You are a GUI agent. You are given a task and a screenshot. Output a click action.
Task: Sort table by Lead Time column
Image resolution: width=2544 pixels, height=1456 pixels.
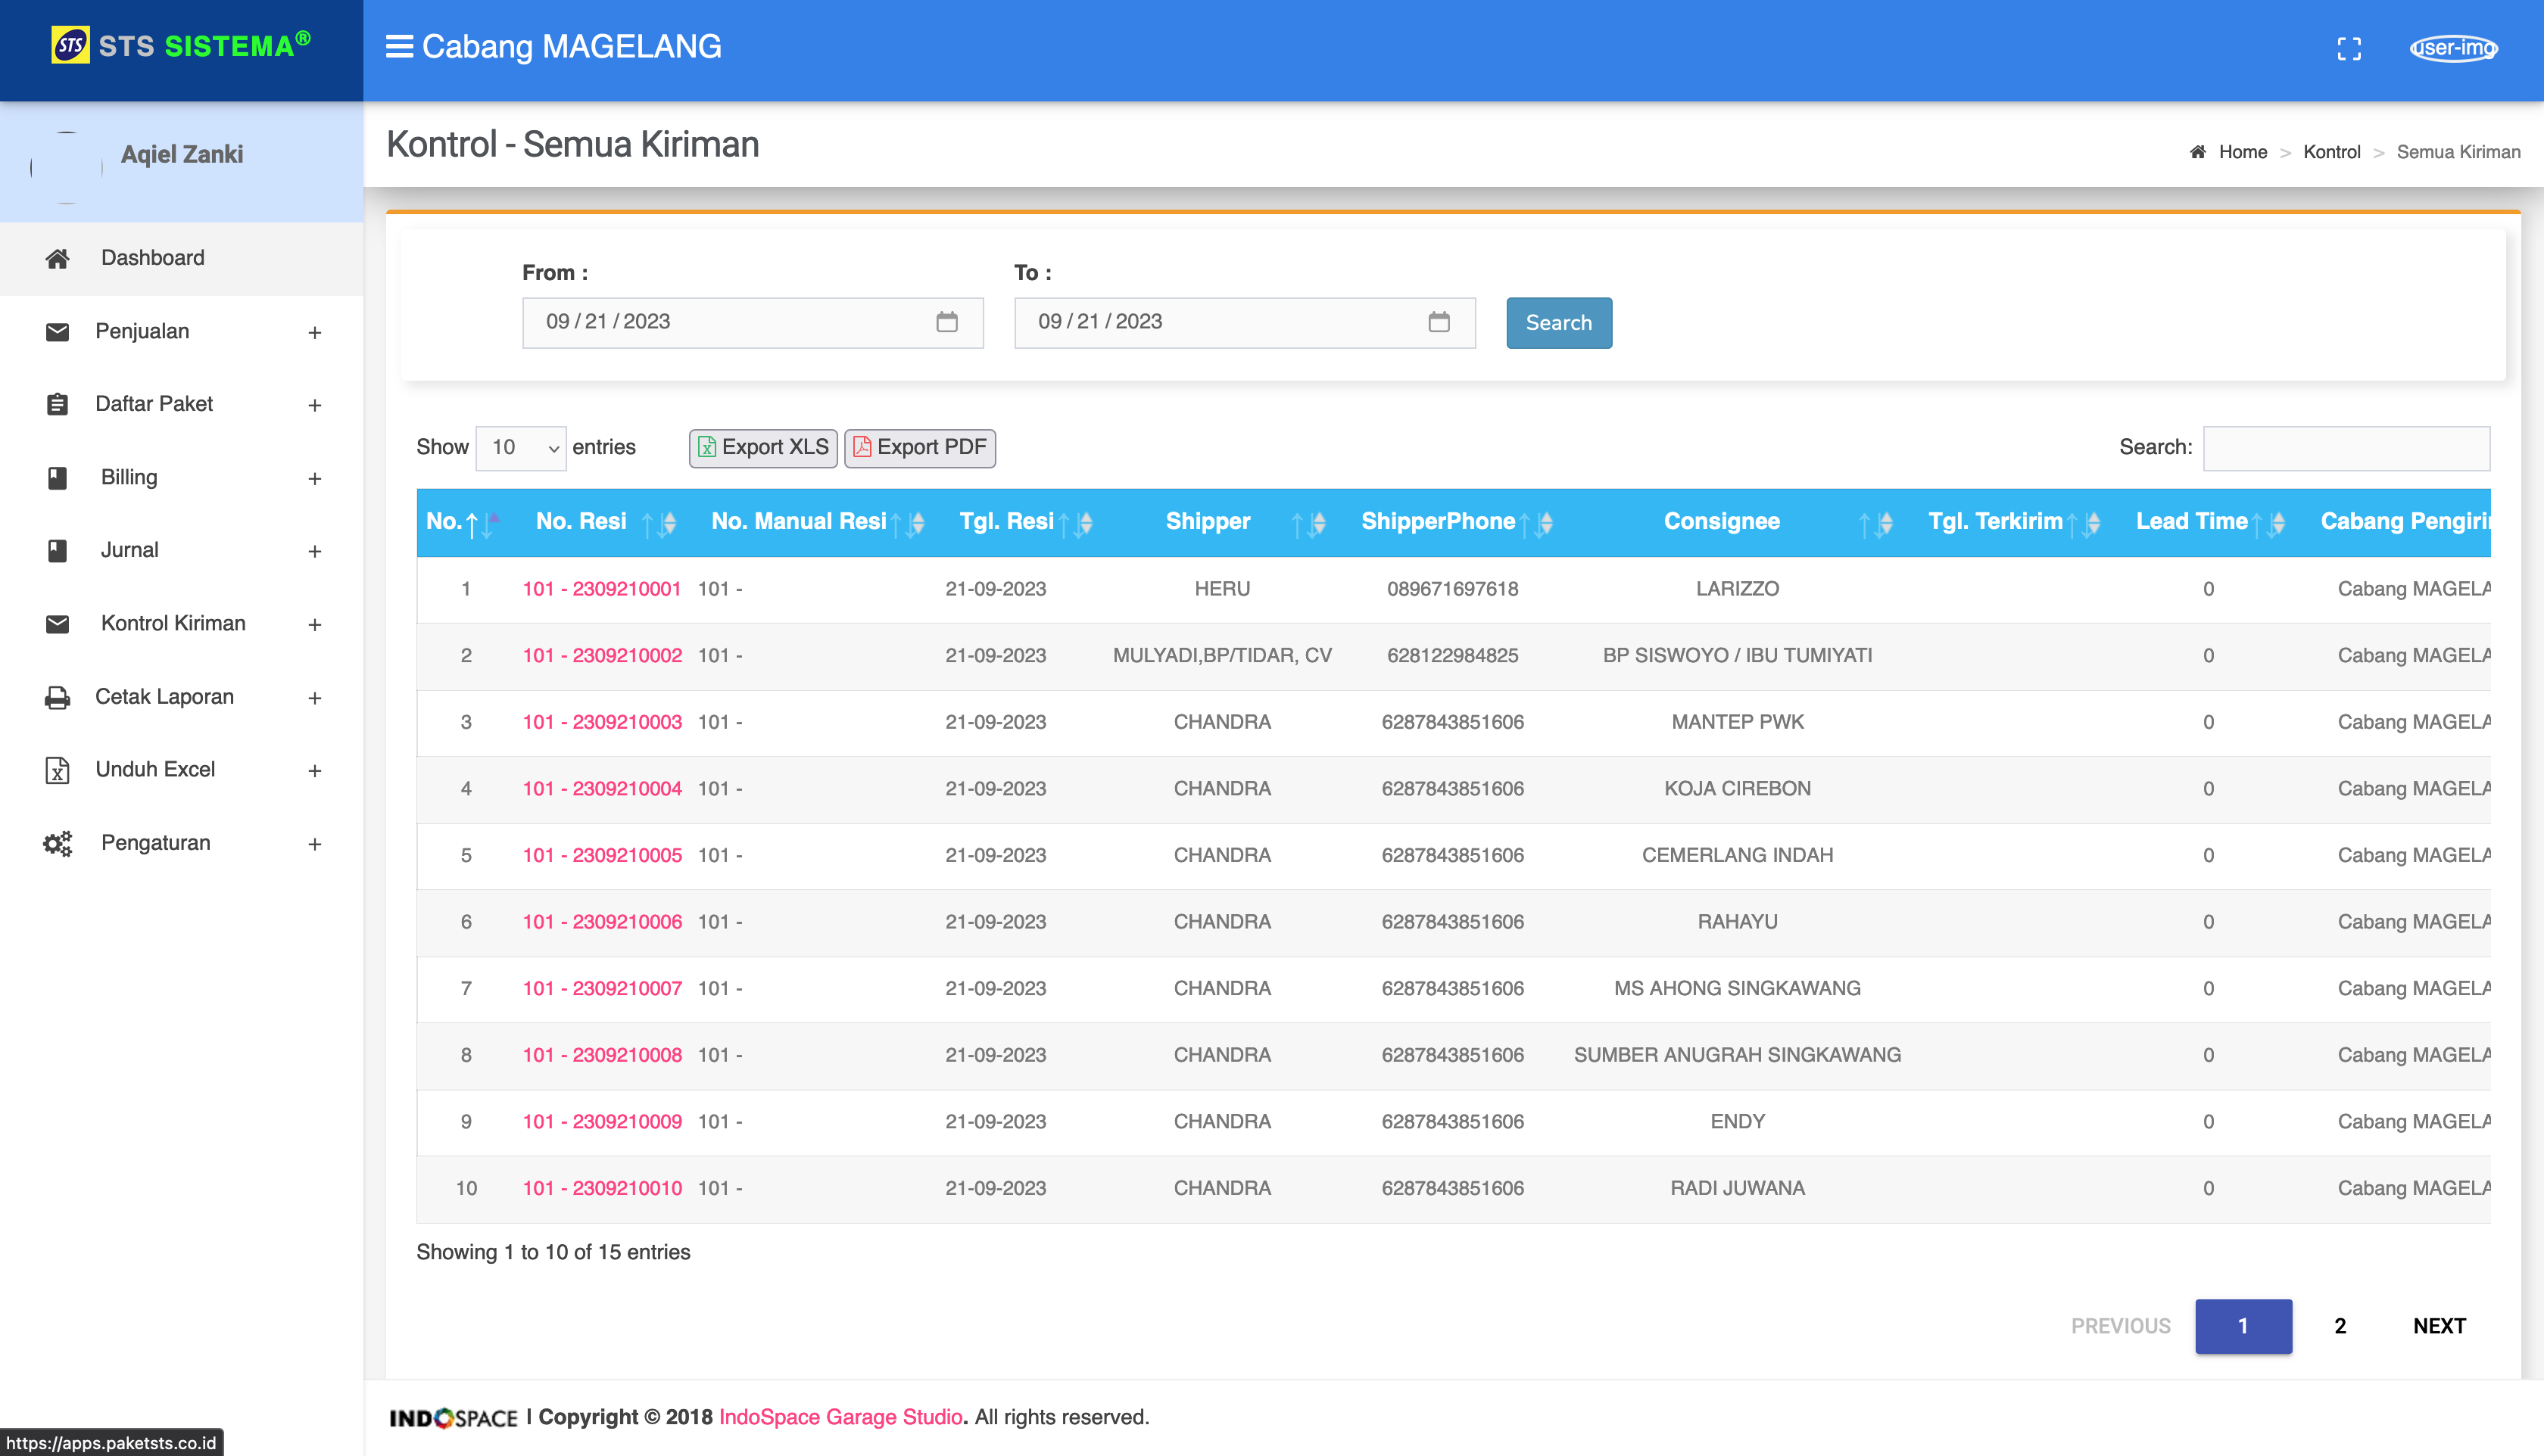point(2209,522)
